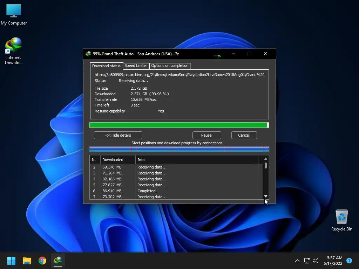359x269 pixels.
Task: Close the IDM download dialog
Action: click(265, 54)
